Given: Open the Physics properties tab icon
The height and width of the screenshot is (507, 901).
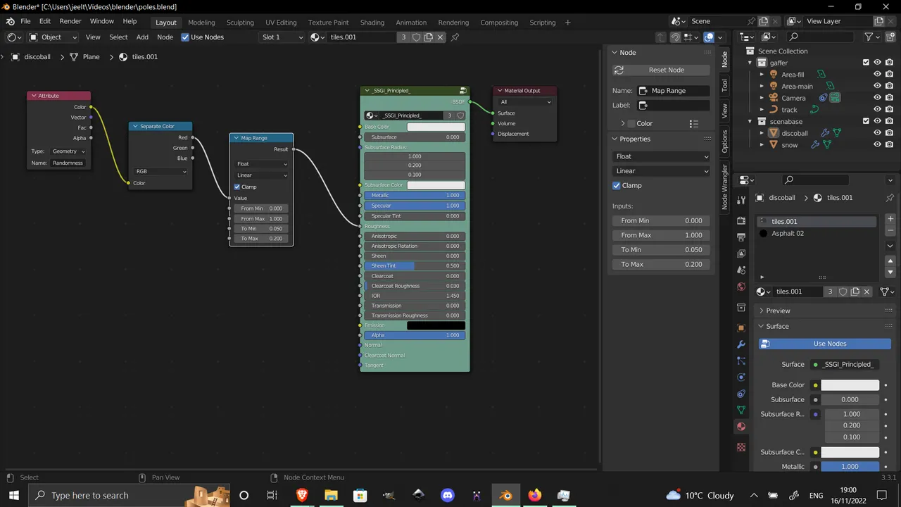Looking at the screenshot, I should [741, 377].
